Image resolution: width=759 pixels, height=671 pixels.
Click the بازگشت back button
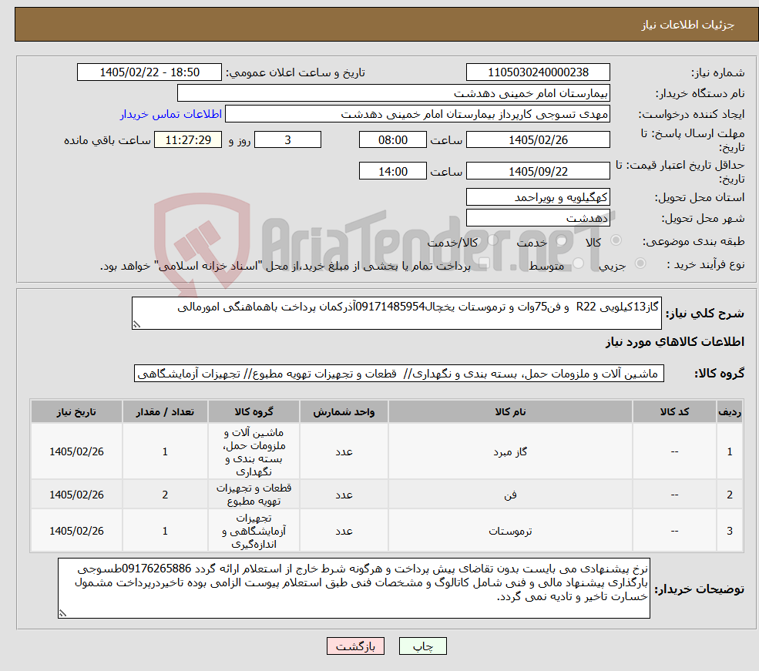[x=355, y=646]
